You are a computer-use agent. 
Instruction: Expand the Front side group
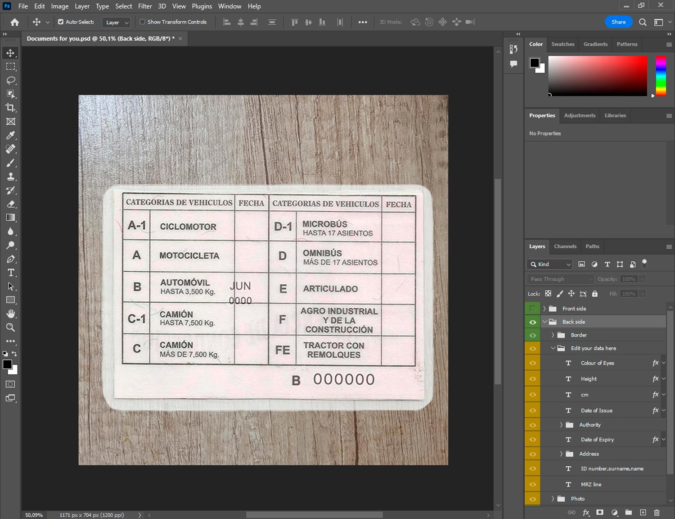coord(544,309)
